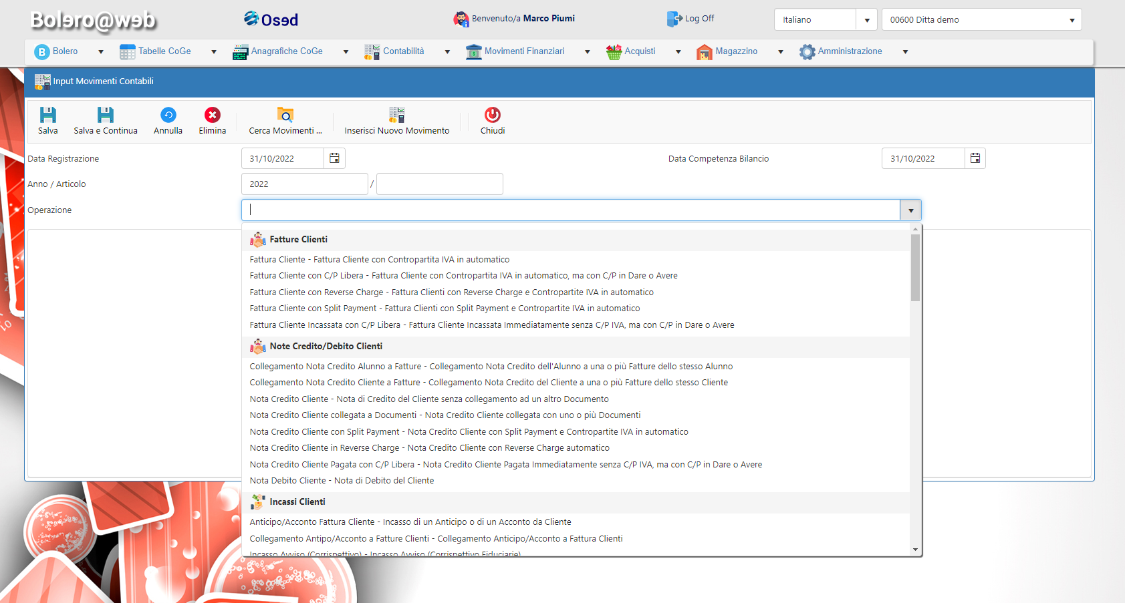
Task: Click the Amministrazione gear icon
Action: 807,51
